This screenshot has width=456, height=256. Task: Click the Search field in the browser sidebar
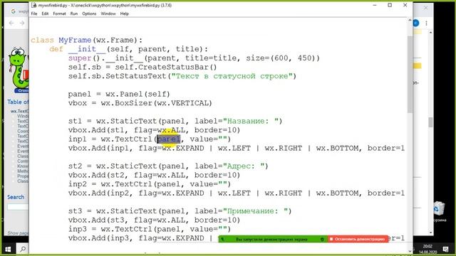point(18,207)
